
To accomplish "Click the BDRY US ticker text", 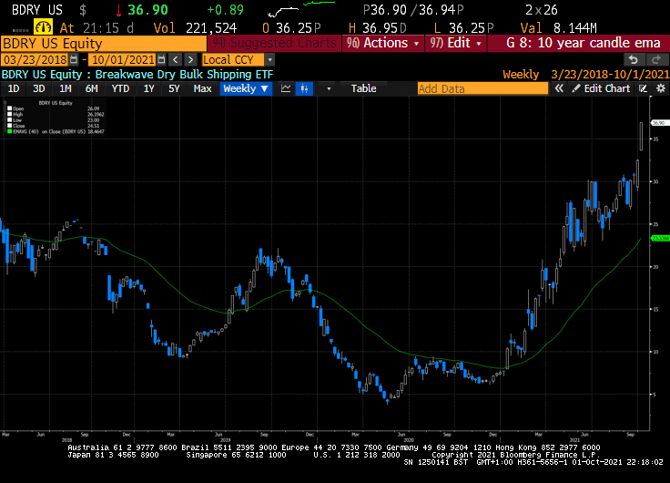I will click(37, 10).
